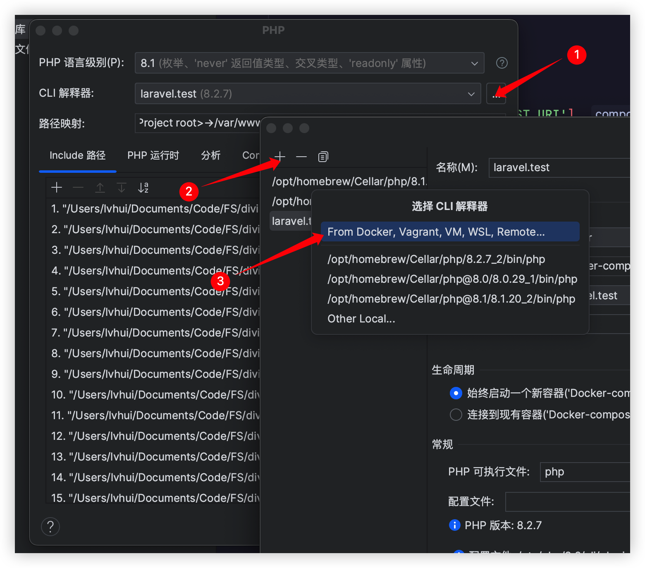Select the php@8.1/8.1.20_2/bin/php interpreter entry
This screenshot has width=645, height=568.
click(451, 299)
